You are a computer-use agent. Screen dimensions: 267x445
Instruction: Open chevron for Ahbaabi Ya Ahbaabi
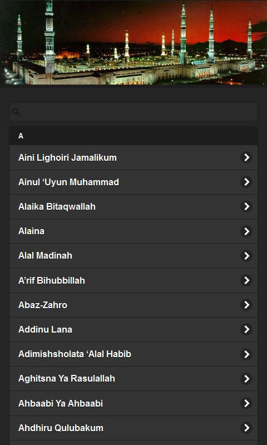246,403
